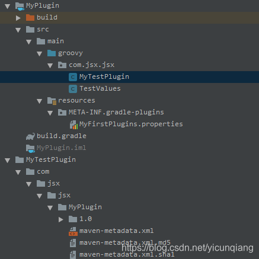Click the MyTestPlugin root folder icon
Viewport: 259px width, 259px height.
pyautogui.click(x=20, y=159)
